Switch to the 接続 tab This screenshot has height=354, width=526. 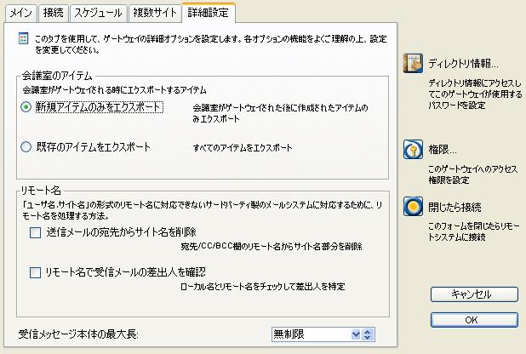54,13
